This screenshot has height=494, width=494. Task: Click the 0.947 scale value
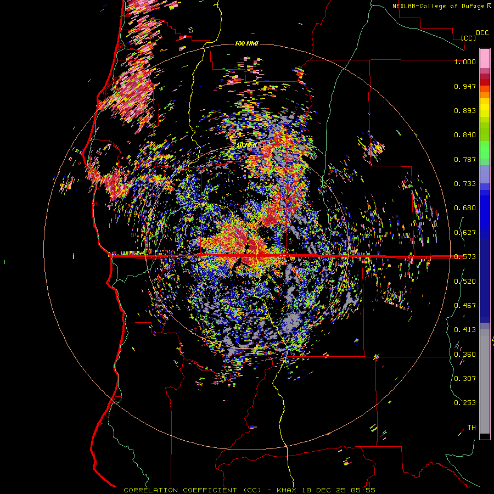pos(465,86)
